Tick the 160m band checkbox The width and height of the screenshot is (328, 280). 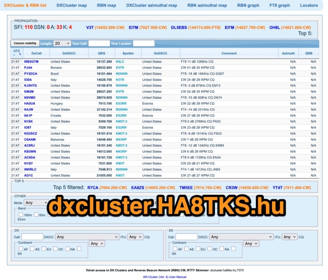(x=21, y=214)
